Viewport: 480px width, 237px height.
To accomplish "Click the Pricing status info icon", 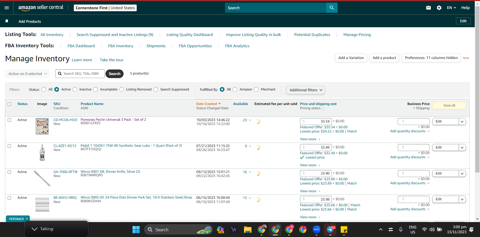I will 323,109.
